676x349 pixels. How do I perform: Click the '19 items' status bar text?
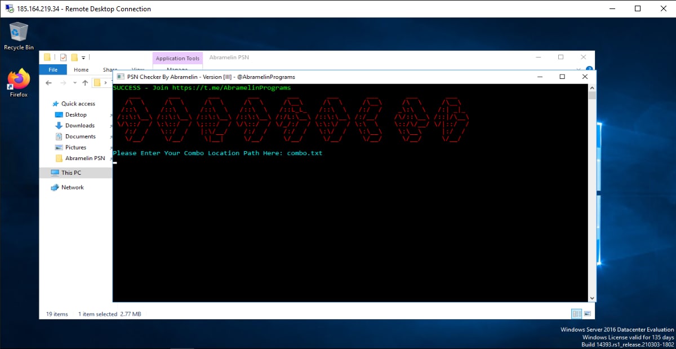(57, 314)
